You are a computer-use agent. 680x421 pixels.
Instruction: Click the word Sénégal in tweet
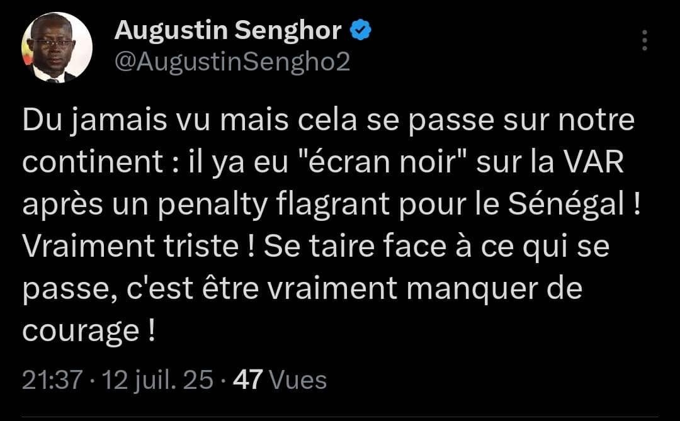pos(566,203)
